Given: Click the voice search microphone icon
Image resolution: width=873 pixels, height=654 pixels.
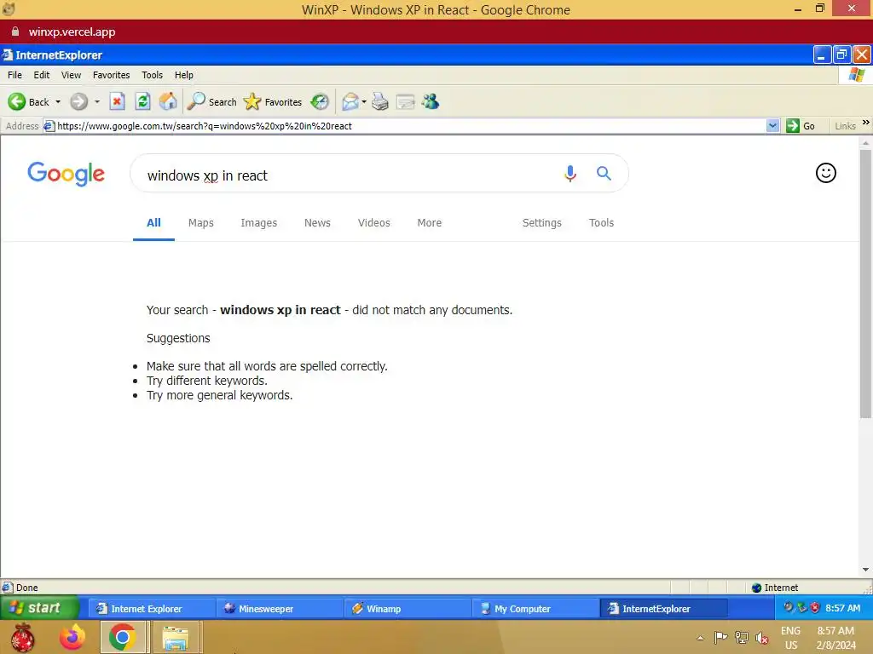Looking at the screenshot, I should [x=569, y=174].
